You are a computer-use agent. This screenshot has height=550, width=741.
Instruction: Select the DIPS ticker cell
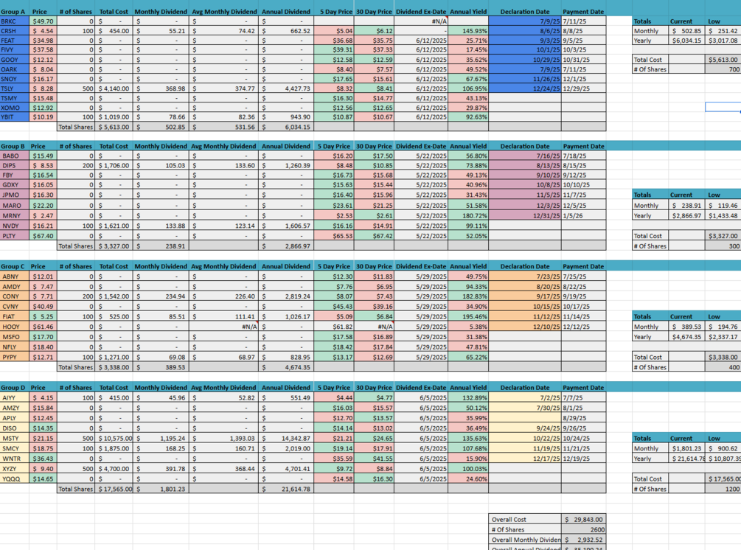(x=15, y=165)
